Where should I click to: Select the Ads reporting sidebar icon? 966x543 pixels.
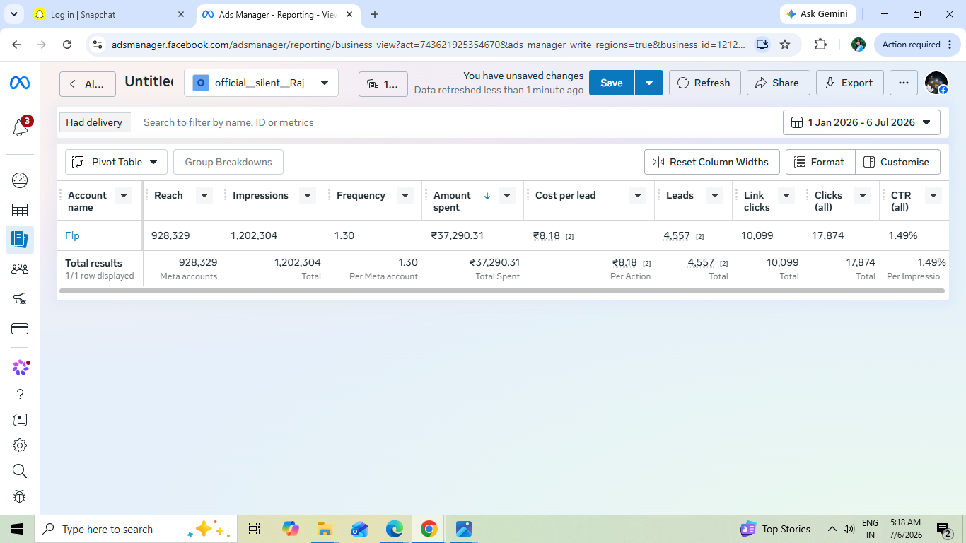coord(20,240)
